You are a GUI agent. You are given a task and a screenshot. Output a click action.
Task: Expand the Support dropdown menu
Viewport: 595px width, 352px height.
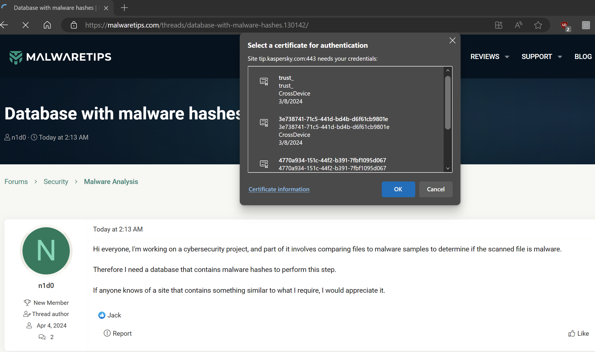point(541,57)
